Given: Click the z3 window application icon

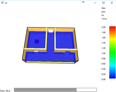Looking at the screenshot, I should (x=3, y=3).
